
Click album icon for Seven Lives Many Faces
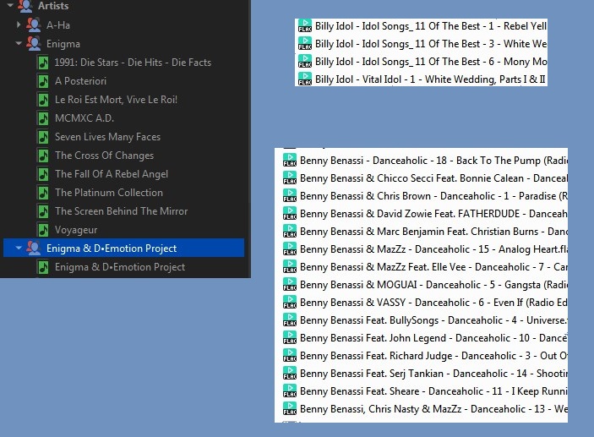point(43,136)
